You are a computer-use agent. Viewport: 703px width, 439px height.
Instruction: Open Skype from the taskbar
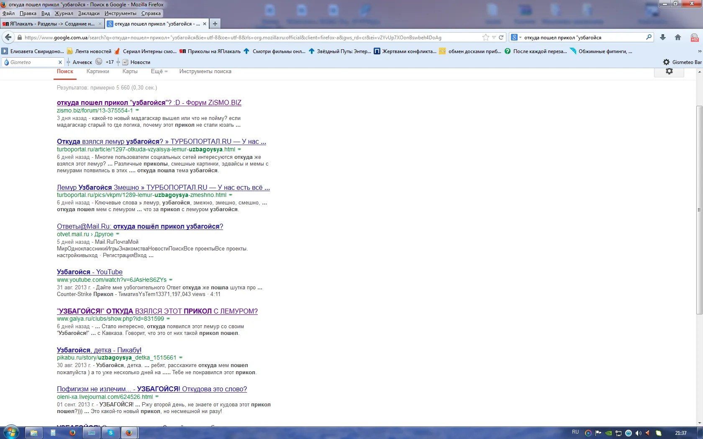coord(111,433)
